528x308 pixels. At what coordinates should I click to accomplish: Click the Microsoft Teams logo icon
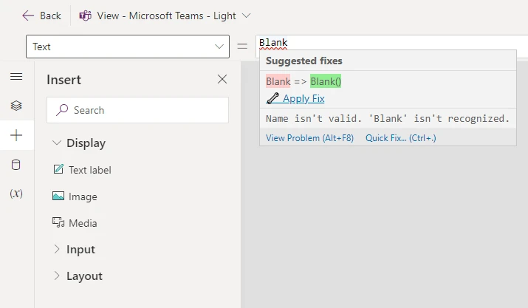coord(85,16)
